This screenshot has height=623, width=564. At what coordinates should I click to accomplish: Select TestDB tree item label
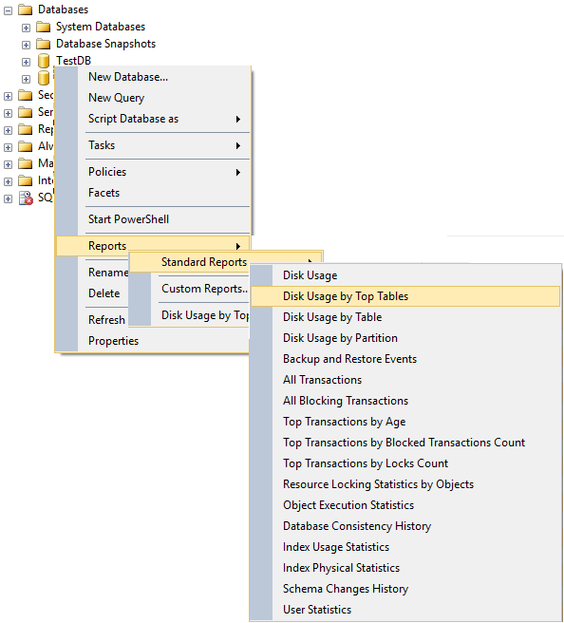click(x=73, y=61)
